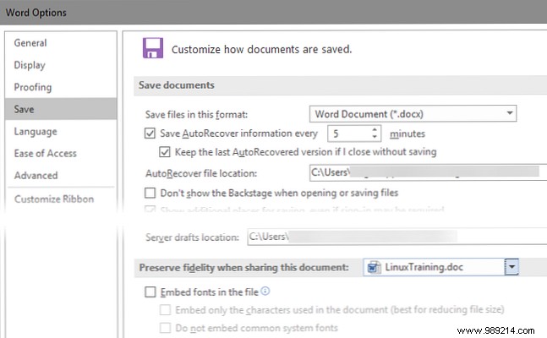Open the General options category
The height and width of the screenshot is (338, 547).
pos(30,43)
